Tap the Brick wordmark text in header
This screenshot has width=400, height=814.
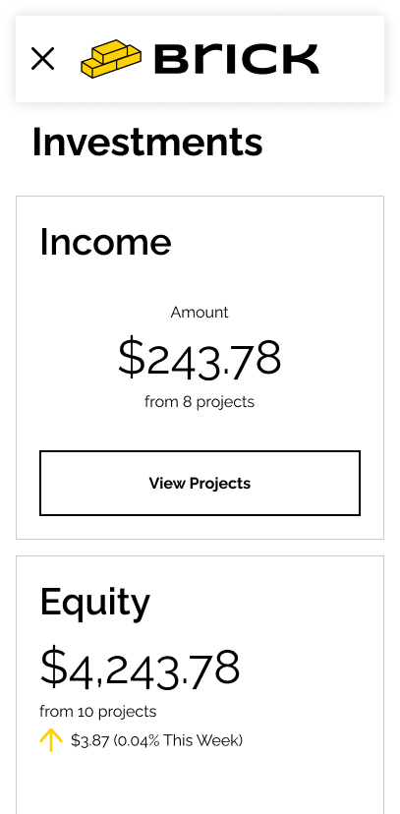pyautogui.click(x=236, y=59)
